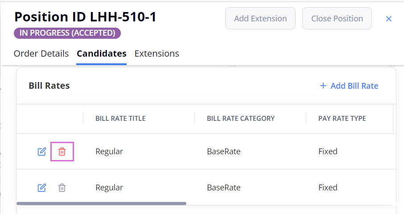Image resolution: width=404 pixels, height=214 pixels.
Task: Click the plus icon beside Add Bill Rate
Action: click(323, 86)
